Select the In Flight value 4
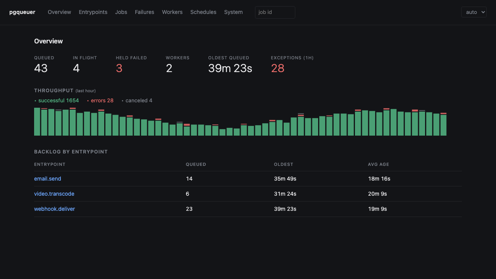The width and height of the screenshot is (496, 279). coord(76,68)
